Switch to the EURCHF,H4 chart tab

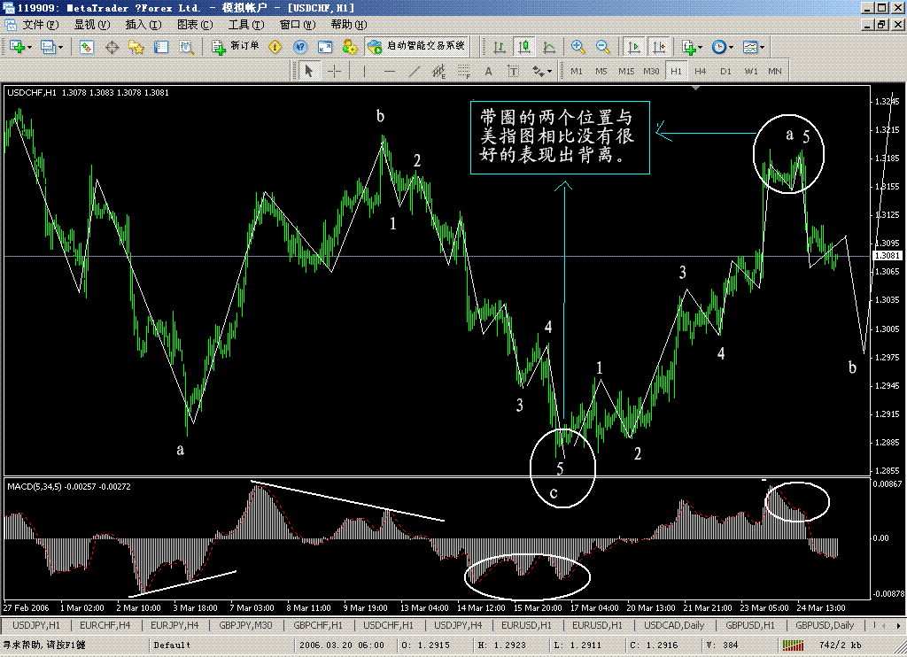pyautogui.click(x=105, y=625)
